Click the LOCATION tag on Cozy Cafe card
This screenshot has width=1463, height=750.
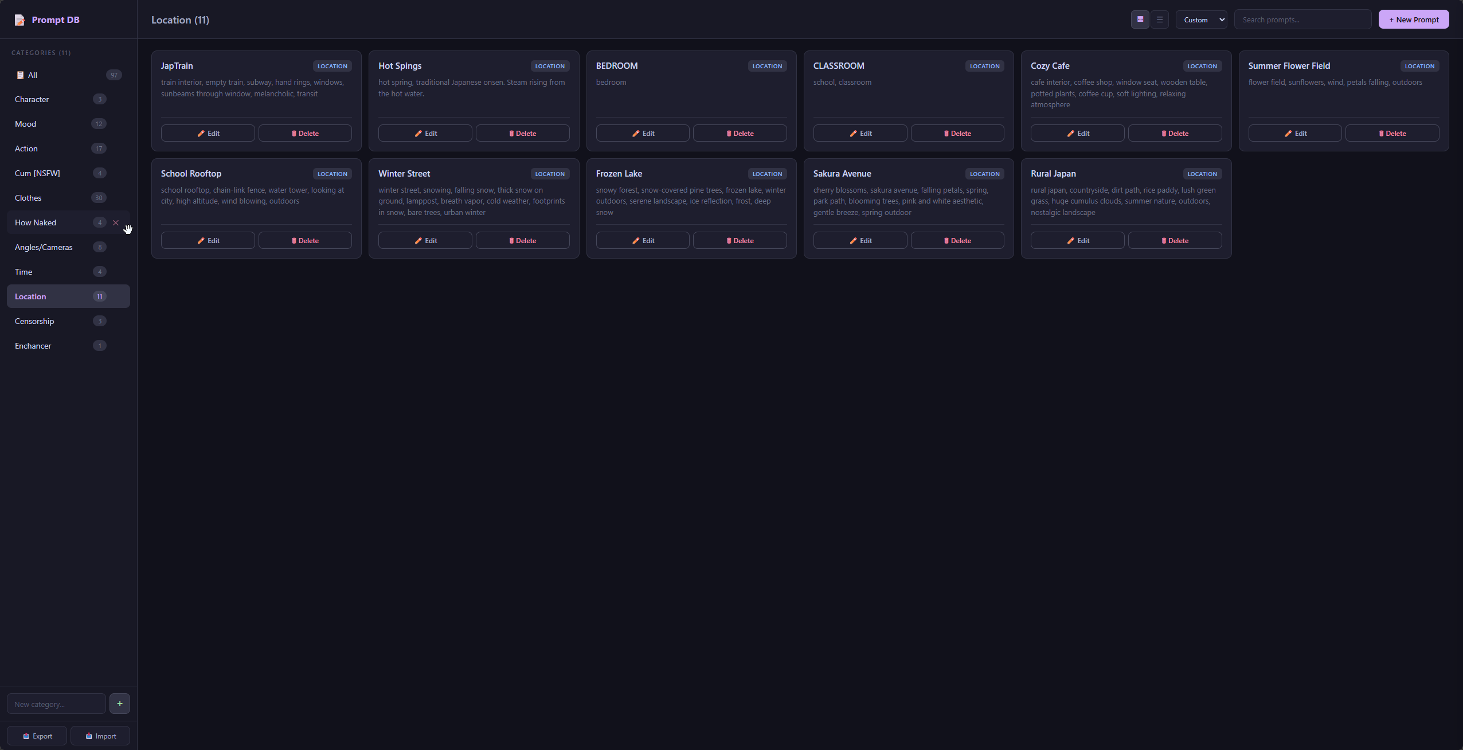pos(1202,66)
